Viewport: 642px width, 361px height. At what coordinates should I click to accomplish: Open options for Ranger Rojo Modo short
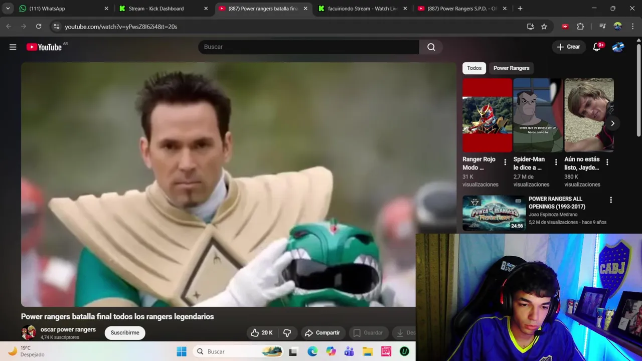[505, 162]
